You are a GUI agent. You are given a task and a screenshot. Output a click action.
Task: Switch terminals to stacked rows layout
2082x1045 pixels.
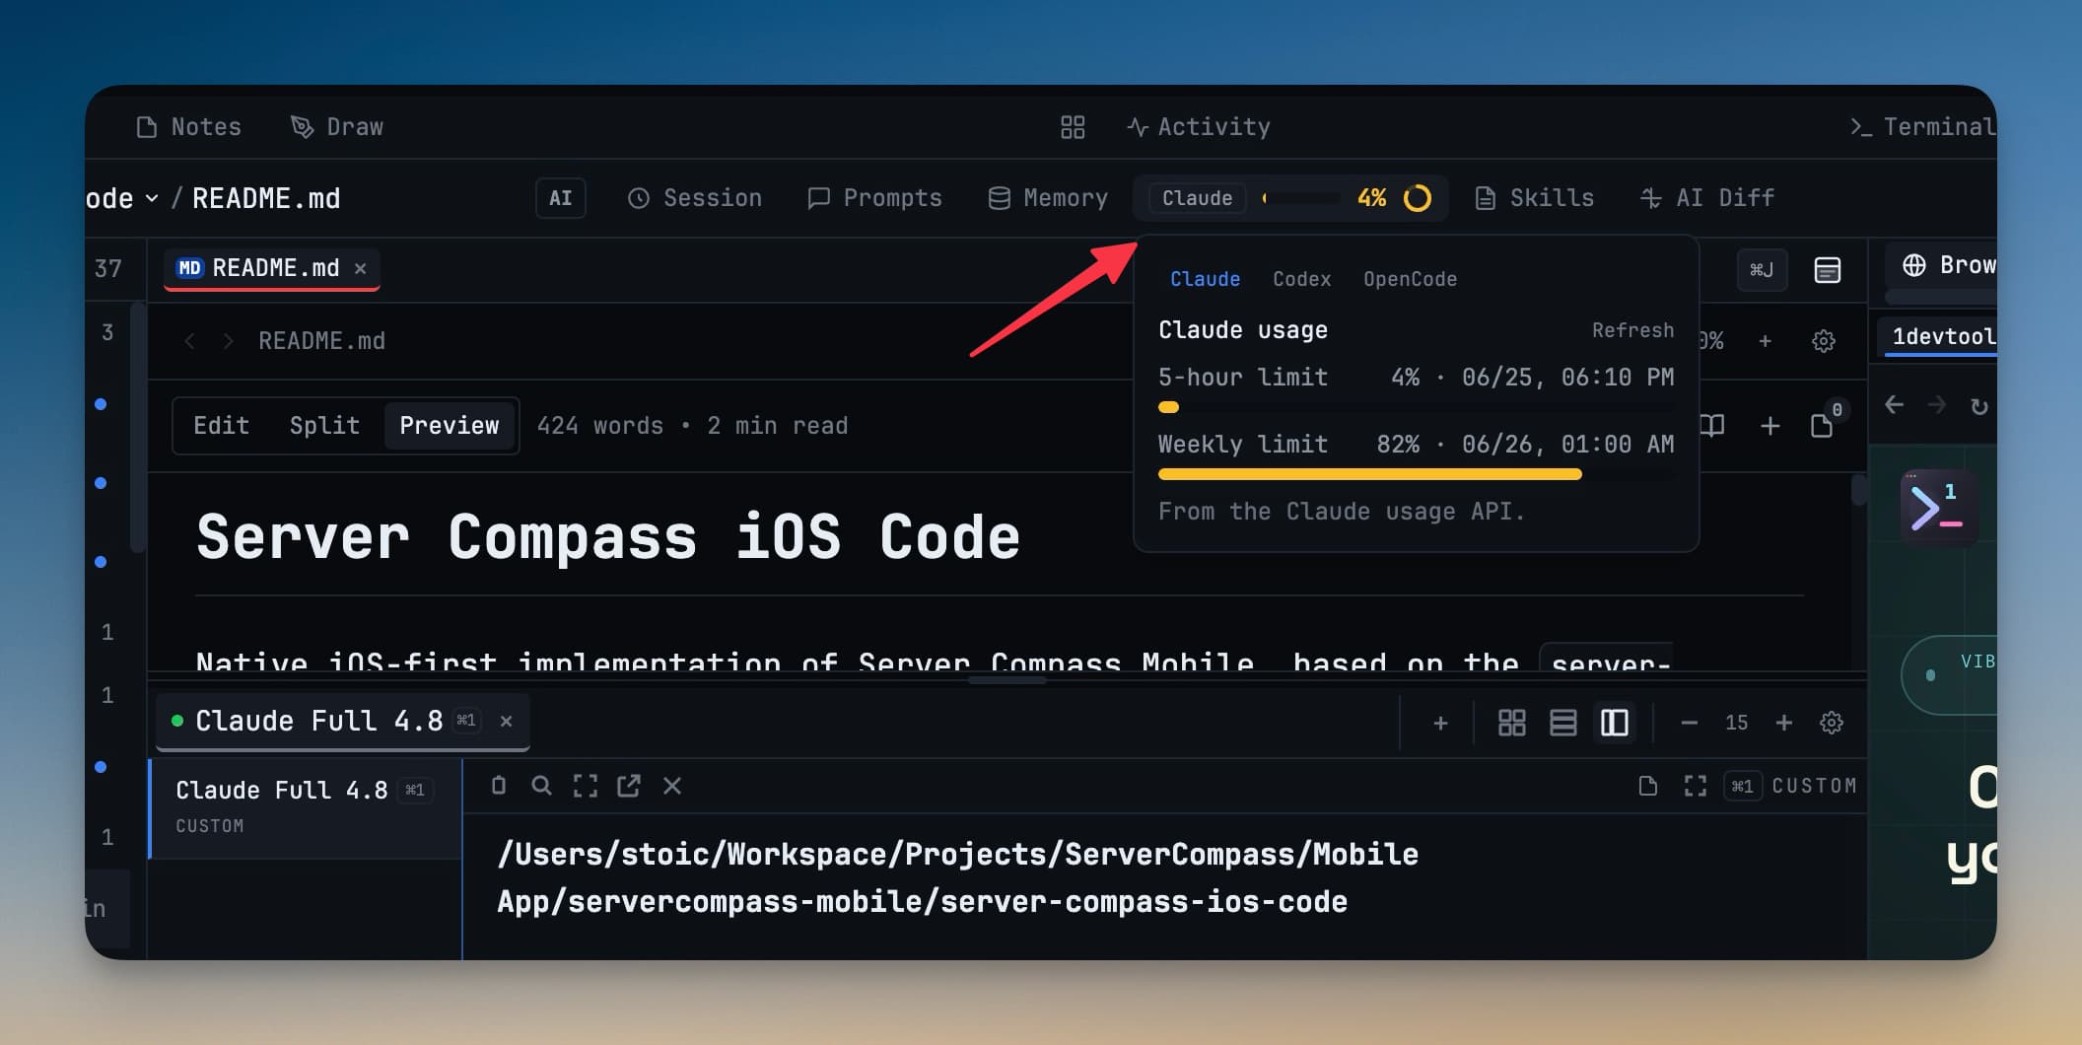(x=1562, y=723)
